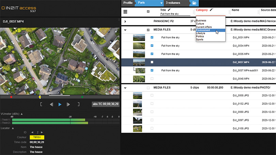Check the DJI_0037.MP4 clip checkbox
The height and width of the screenshot is (155, 276).
[x=152, y=62]
